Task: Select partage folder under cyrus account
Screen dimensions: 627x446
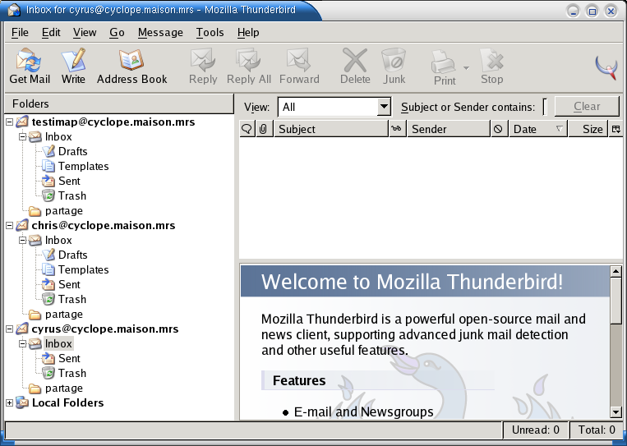Action: tap(63, 388)
